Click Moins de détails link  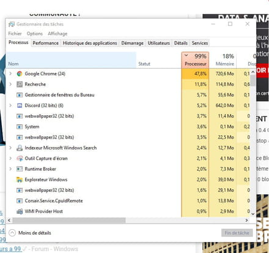[x=35, y=233]
